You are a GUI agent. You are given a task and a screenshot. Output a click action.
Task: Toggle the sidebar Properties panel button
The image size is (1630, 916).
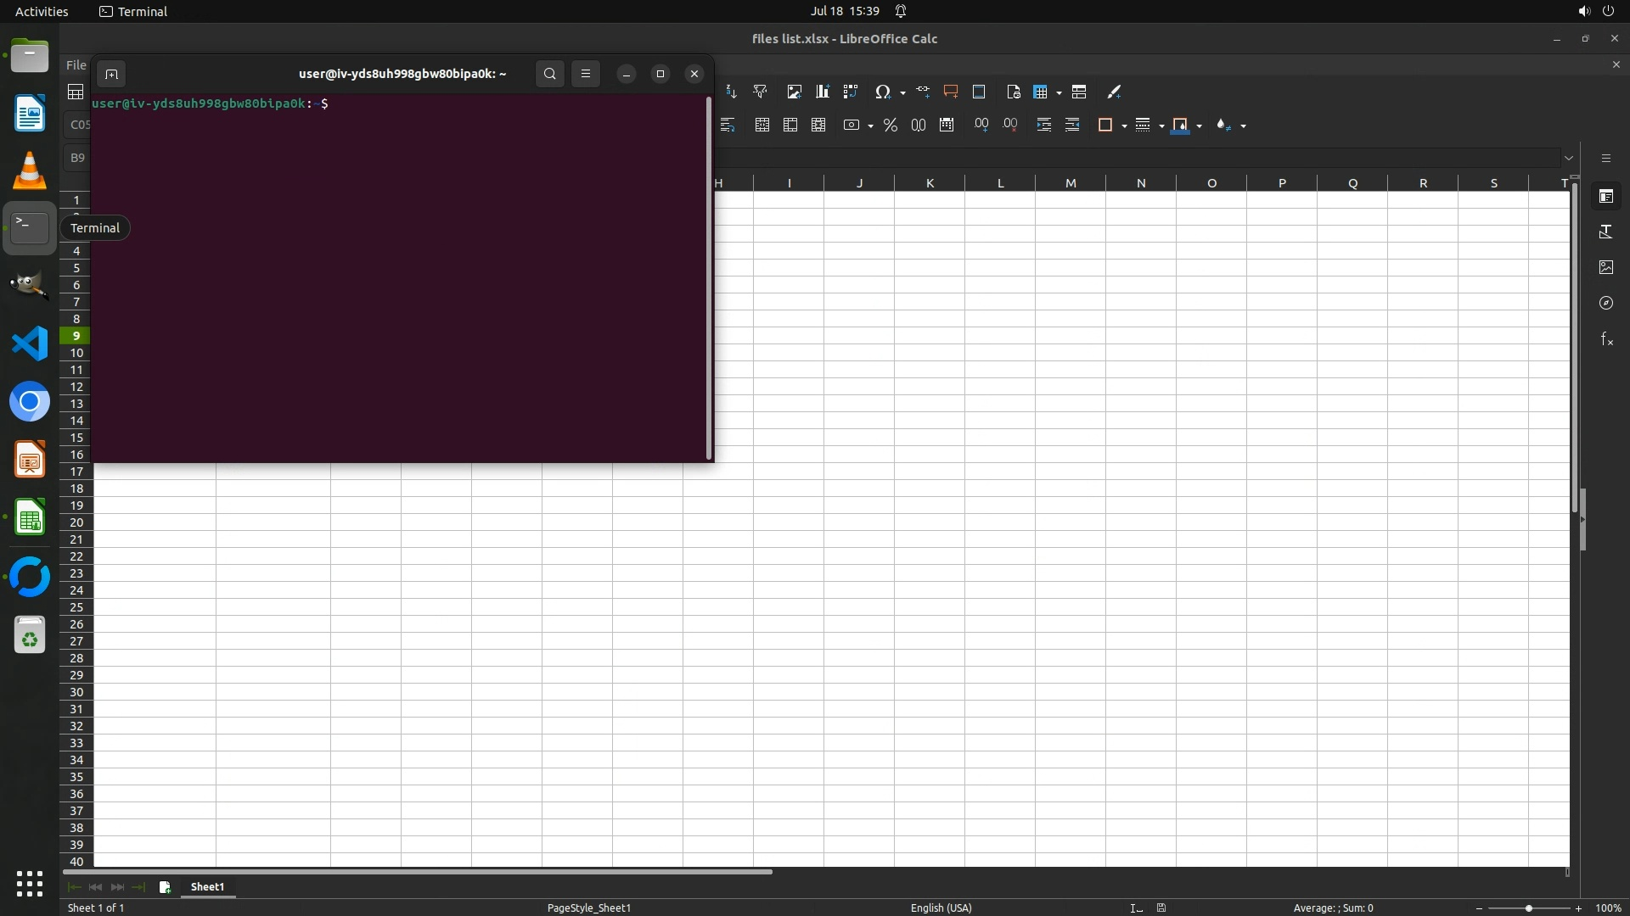(1606, 197)
